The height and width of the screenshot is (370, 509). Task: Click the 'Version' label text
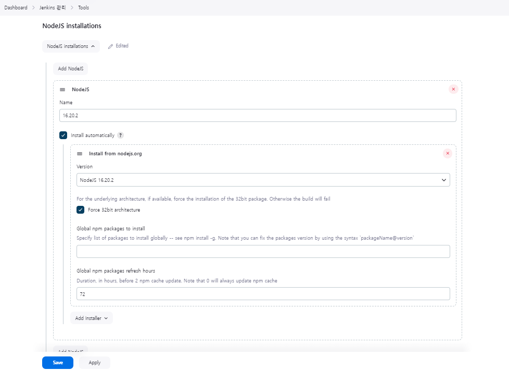[x=84, y=166]
